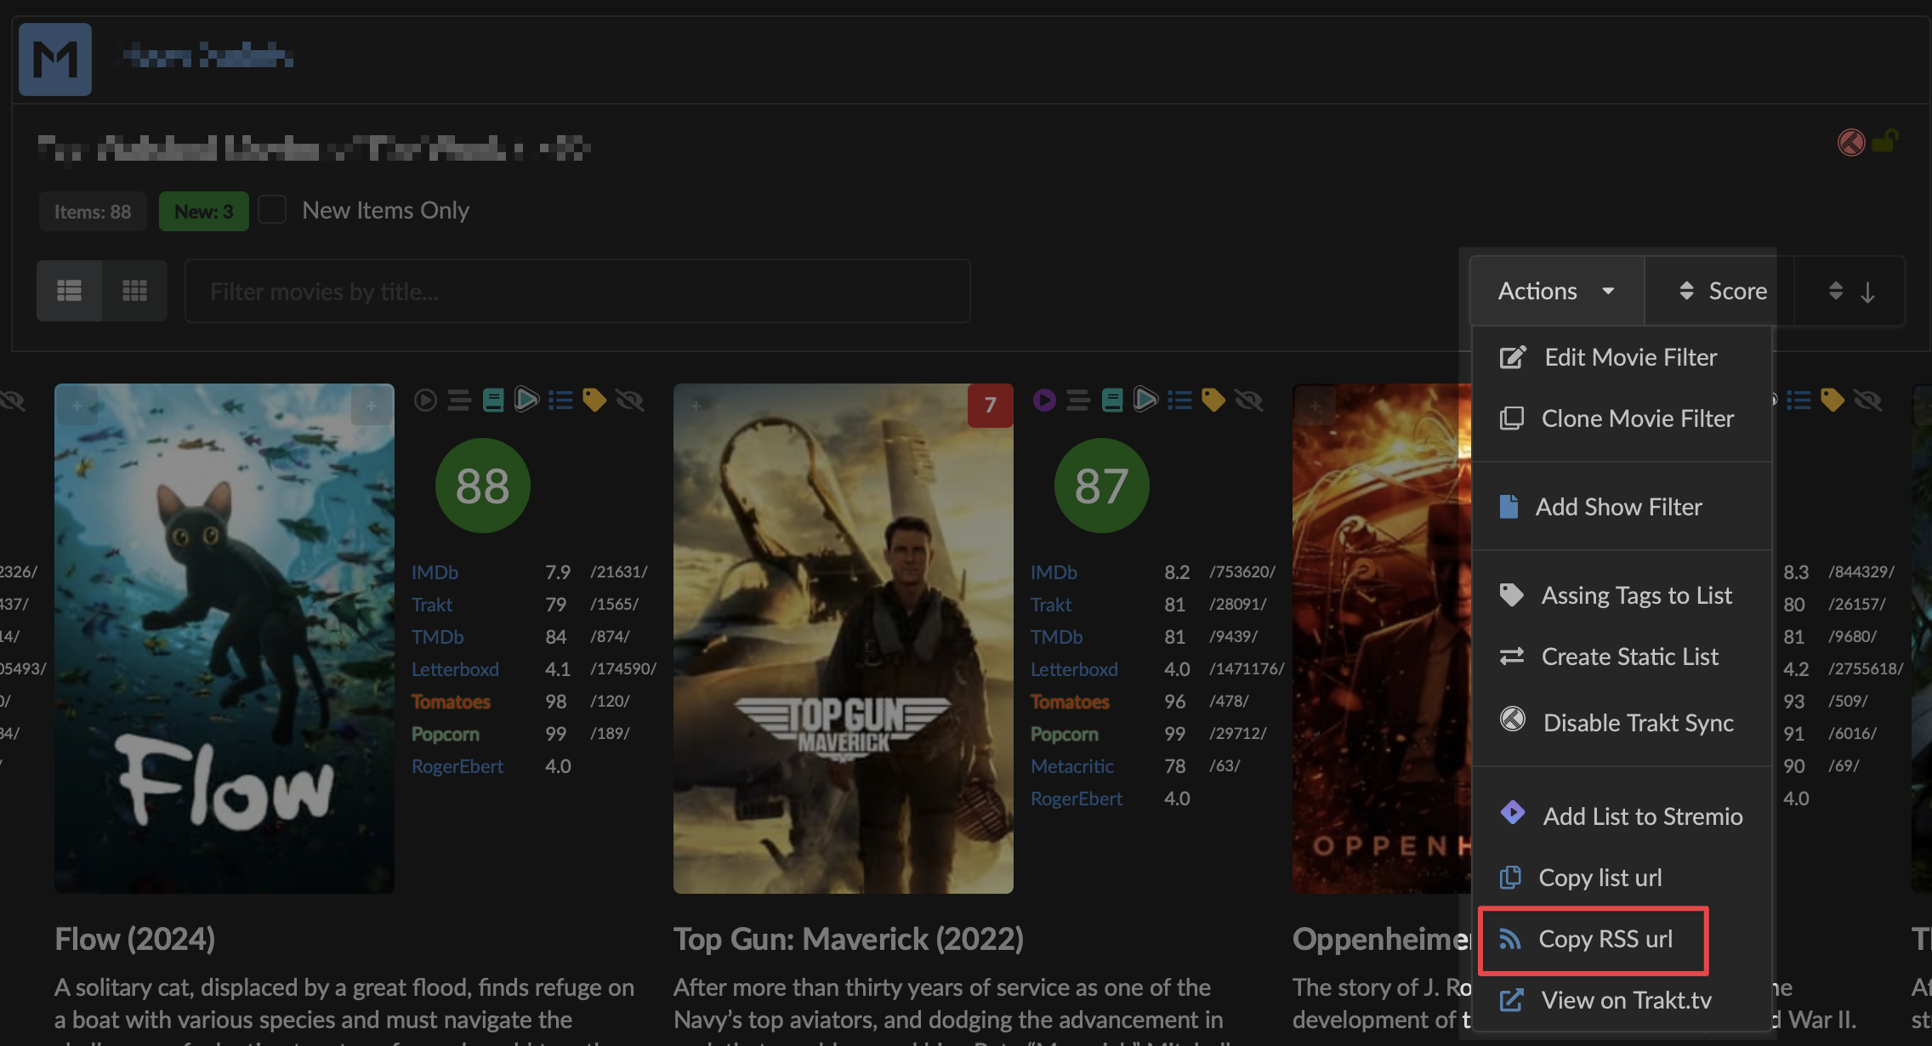Enable New Items Only checkbox
The image size is (1932, 1046).
click(x=272, y=209)
